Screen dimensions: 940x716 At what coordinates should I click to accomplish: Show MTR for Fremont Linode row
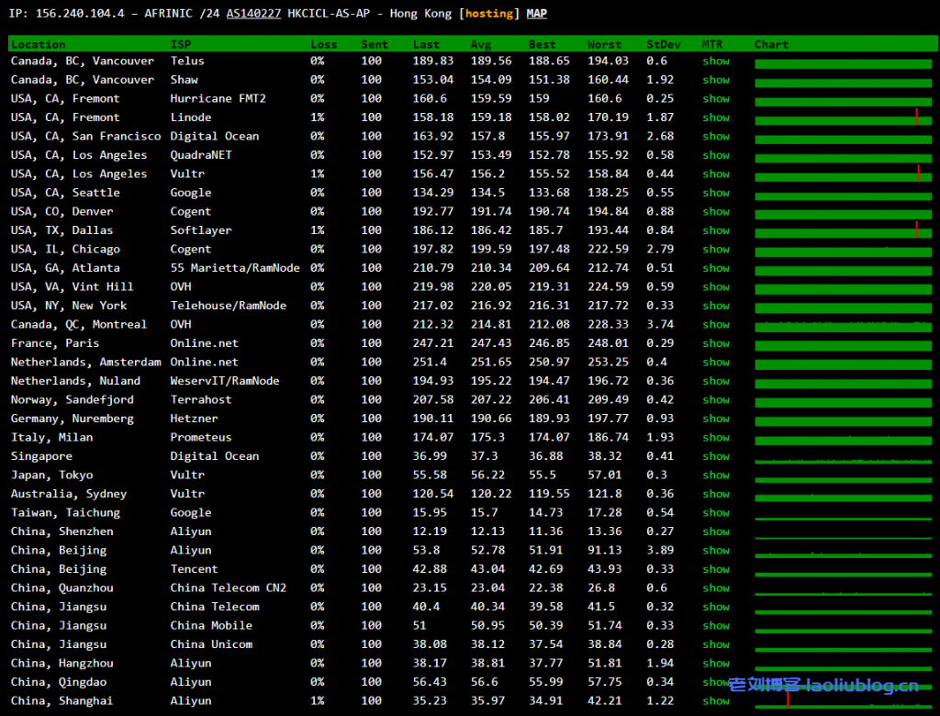pyautogui.click(x=715, y=117)
